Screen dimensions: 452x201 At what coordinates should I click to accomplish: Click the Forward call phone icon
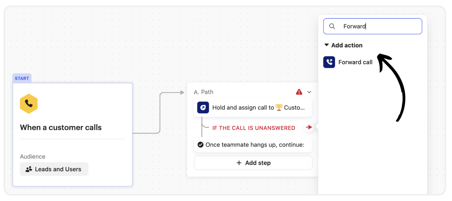click(329, 62)
